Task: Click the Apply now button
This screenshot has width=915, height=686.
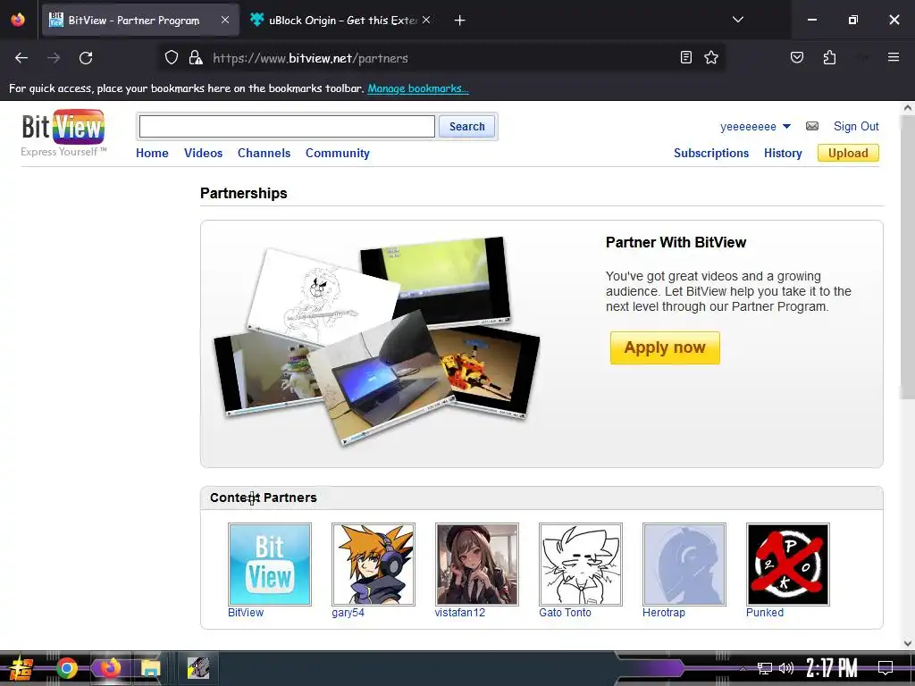Action: [x=665, y=347]
